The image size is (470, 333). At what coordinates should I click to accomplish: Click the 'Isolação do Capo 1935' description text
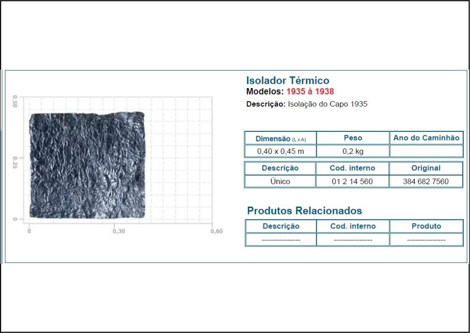pos(327,104)
